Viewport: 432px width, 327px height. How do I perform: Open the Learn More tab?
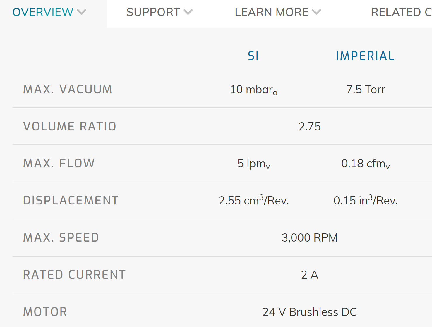point(278,12)
